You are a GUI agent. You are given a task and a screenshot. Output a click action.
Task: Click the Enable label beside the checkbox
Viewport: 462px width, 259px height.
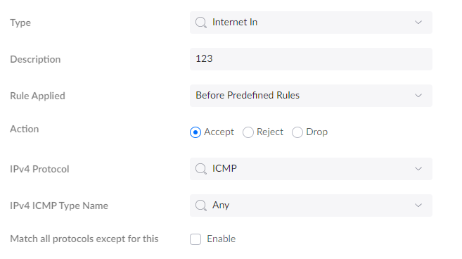[x=222, y=239]
